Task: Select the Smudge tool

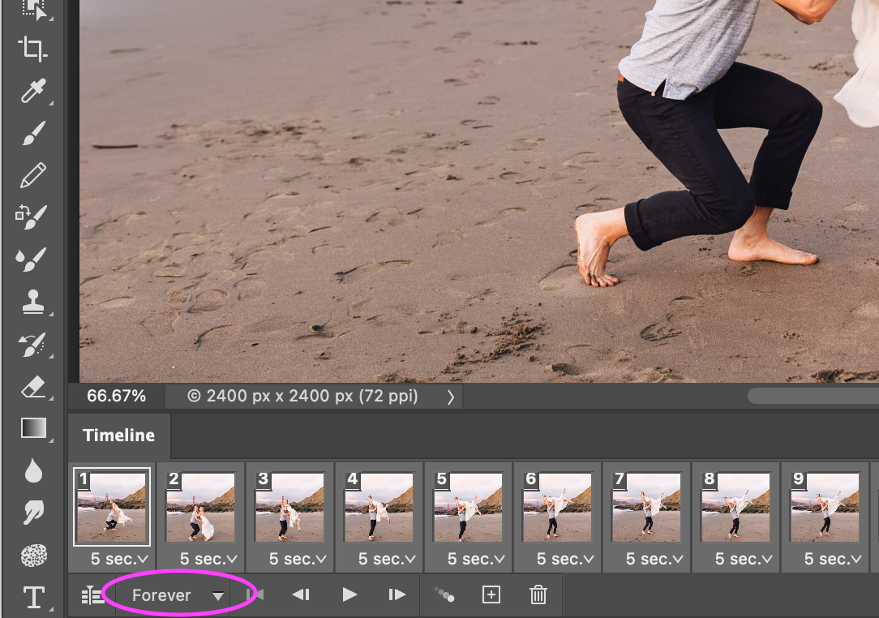Action: (32, 513)
